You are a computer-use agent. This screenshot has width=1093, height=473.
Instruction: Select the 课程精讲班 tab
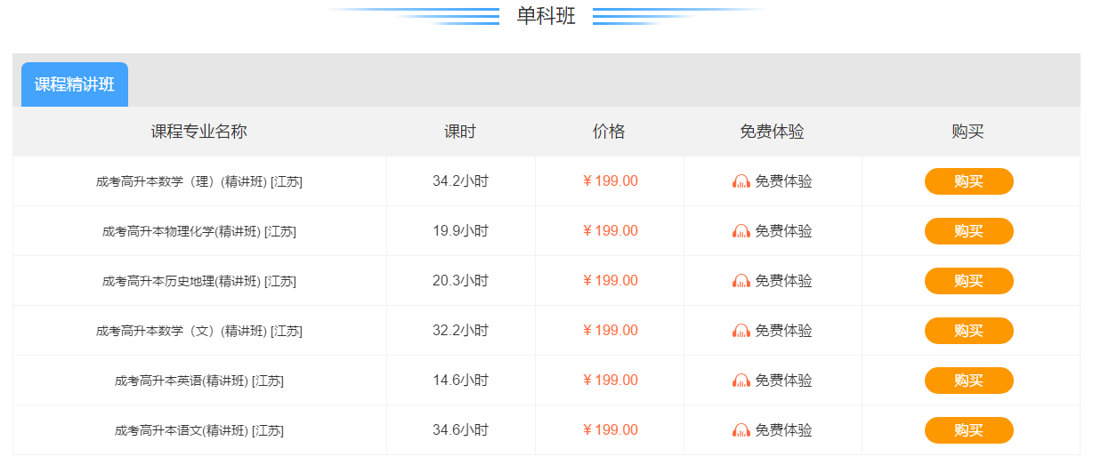click(75, 85)
